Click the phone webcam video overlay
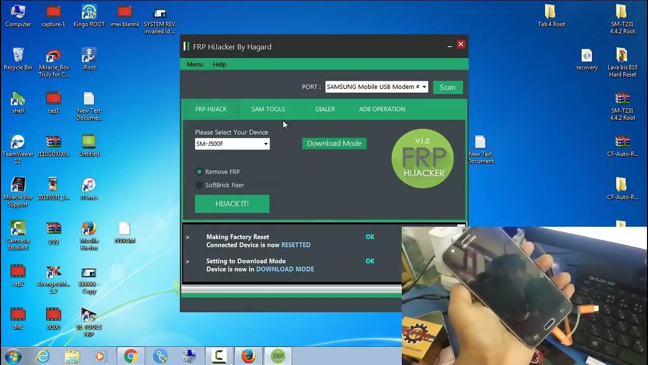Image resolution: width=648 pixels, height=365 pixels. (x=524, y=296)
